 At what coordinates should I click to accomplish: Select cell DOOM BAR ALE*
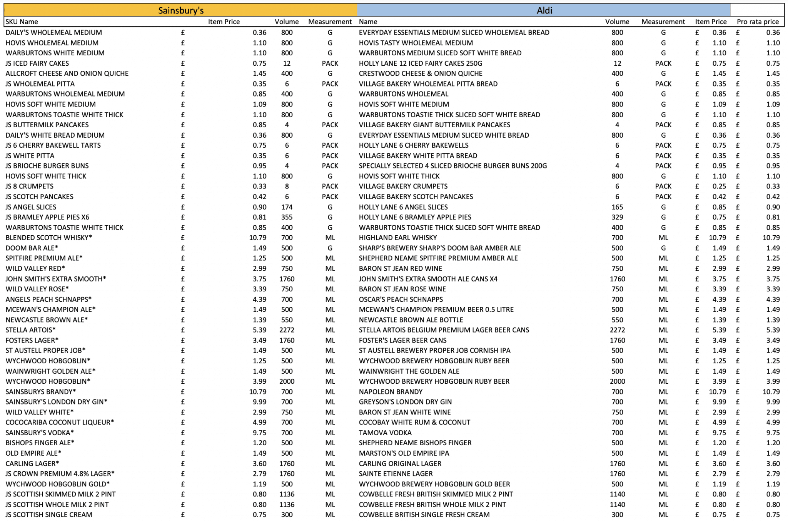click(32, 248)
